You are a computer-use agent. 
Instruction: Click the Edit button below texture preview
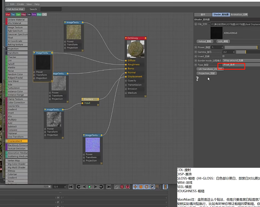pos(223,42)
